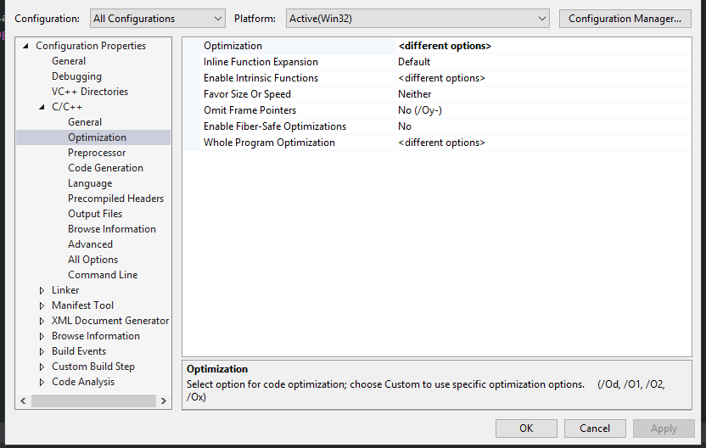Select the Debugging properties page

point(76,76)
